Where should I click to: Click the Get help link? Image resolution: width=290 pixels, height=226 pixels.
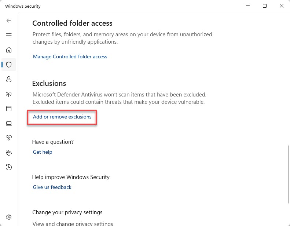[43, 152]
